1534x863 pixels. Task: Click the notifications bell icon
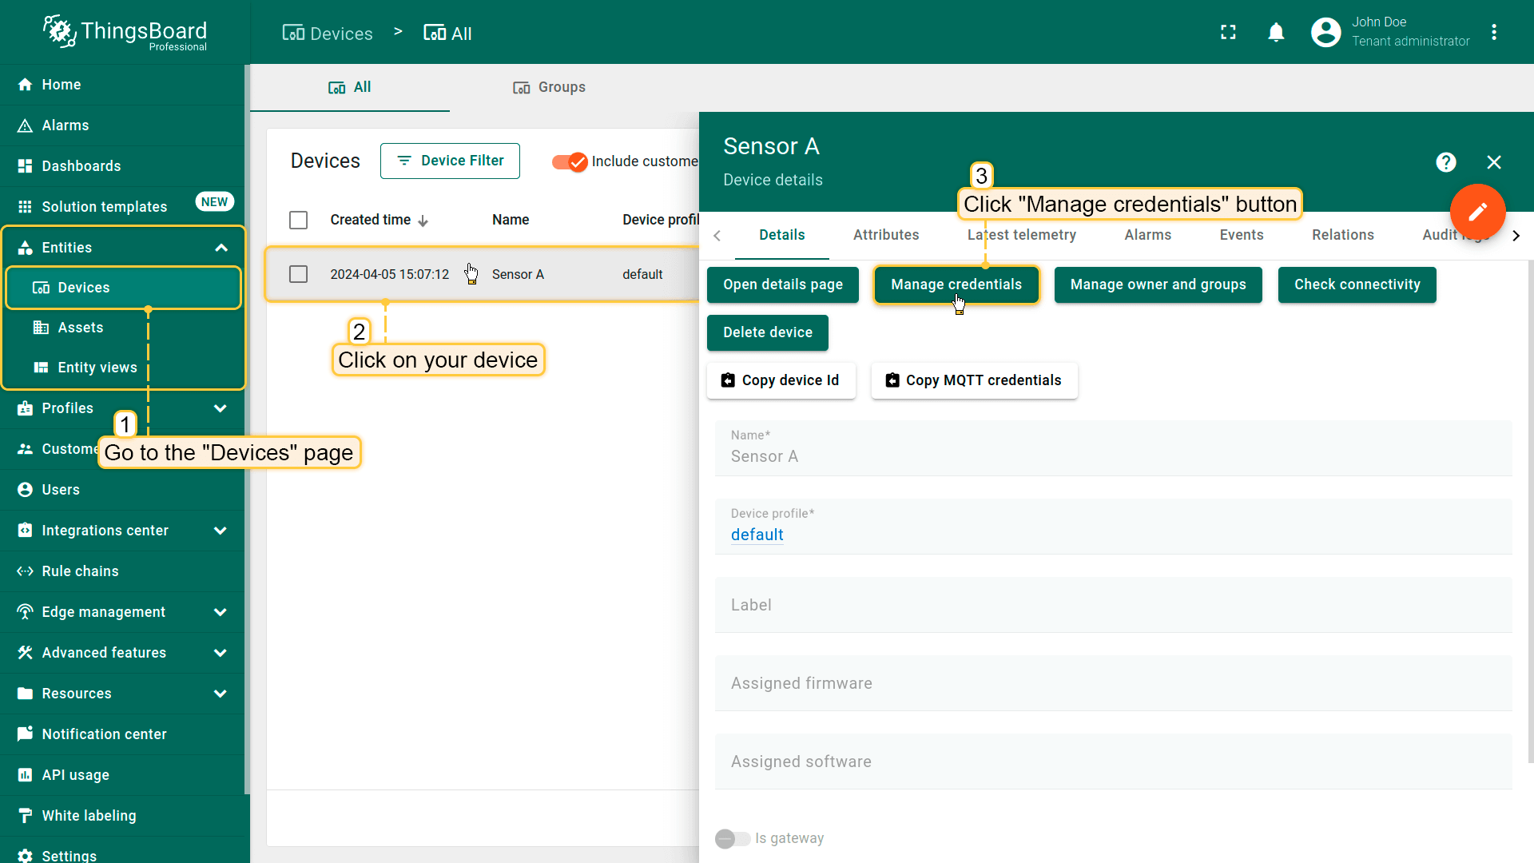pyautogui.click(x=1276, y=32)
